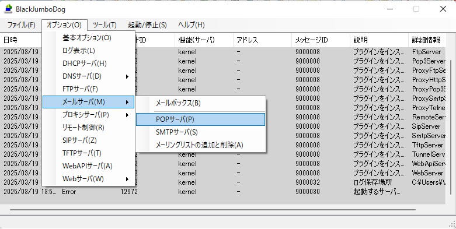Click the アドレス column header
456x229 pixels.
262,40
